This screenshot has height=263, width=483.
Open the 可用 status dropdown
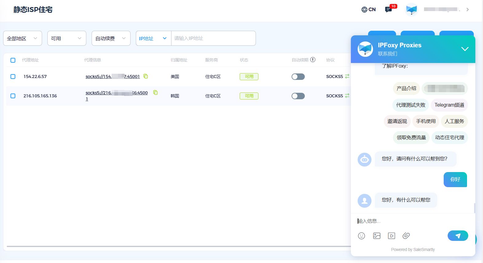(67, 38)
